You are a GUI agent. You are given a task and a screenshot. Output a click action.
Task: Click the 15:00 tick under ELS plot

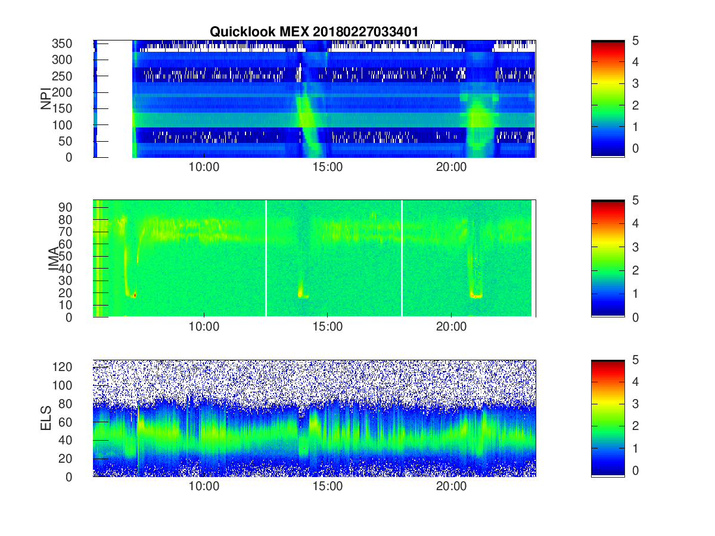pyautogui.click(x=327, y=487)
